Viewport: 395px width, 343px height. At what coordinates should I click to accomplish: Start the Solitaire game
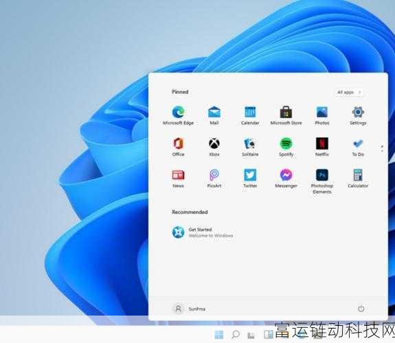click(250, 147)
